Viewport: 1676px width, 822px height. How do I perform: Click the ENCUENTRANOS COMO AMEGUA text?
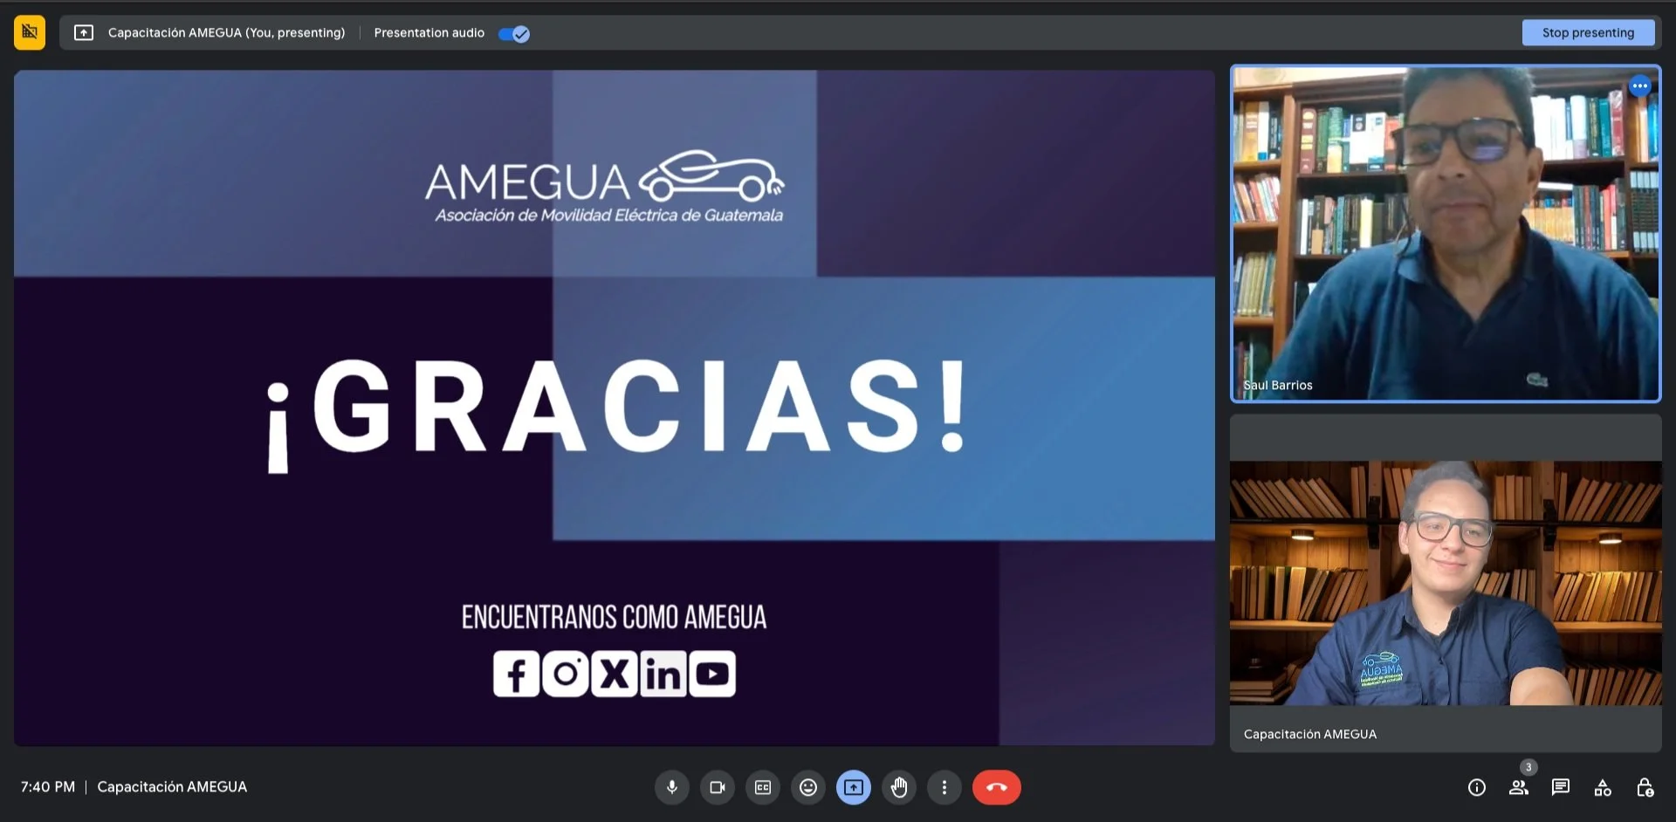[x=614, y=617]
